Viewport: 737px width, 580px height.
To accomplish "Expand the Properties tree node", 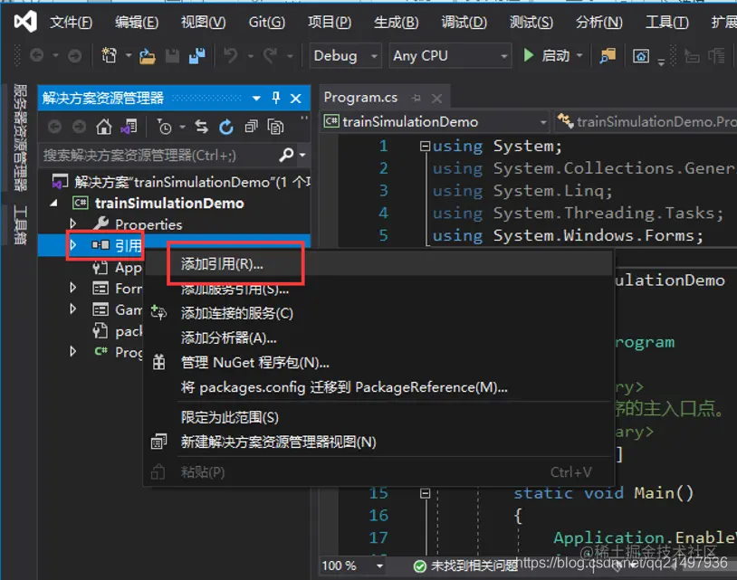I will (x=72, y=223).
